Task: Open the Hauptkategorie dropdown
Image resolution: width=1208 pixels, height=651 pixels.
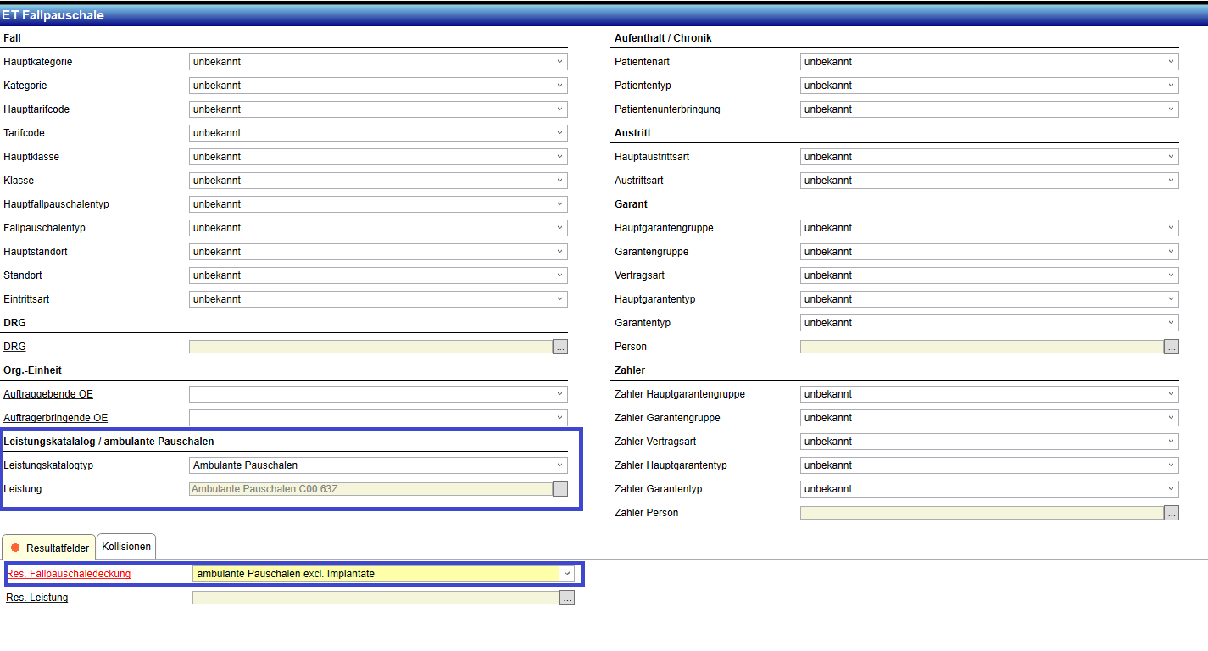Action: [x=378, y=62]
